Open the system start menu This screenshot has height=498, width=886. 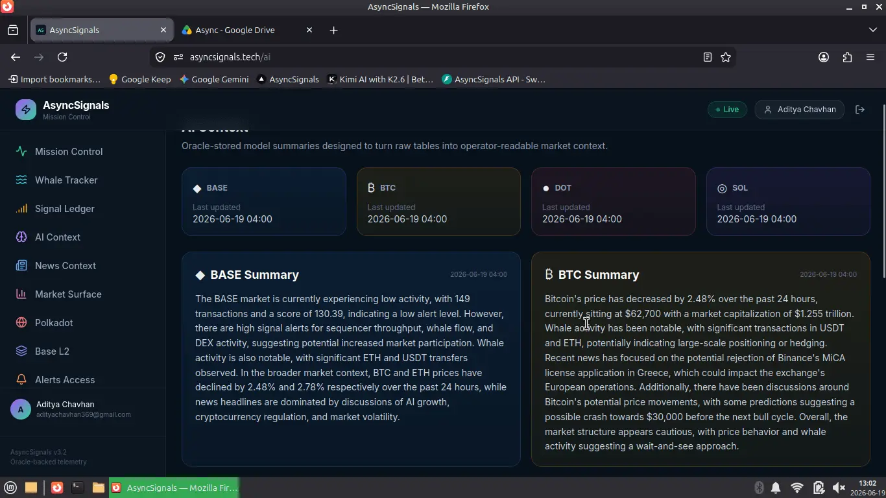click(10, 488)
